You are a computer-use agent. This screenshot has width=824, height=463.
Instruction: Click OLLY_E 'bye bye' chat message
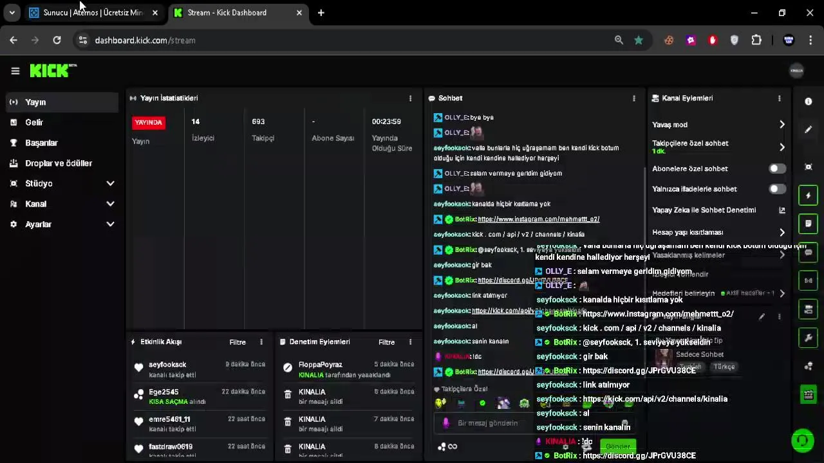click(464, 118)
